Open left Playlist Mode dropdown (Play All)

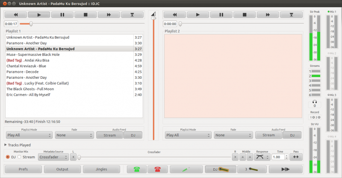click(x=29, y=135)
